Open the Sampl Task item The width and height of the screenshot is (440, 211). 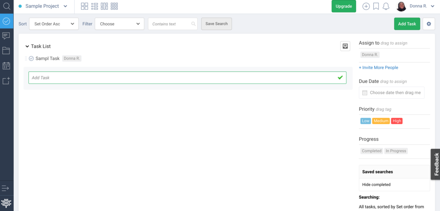coord(47,58)
